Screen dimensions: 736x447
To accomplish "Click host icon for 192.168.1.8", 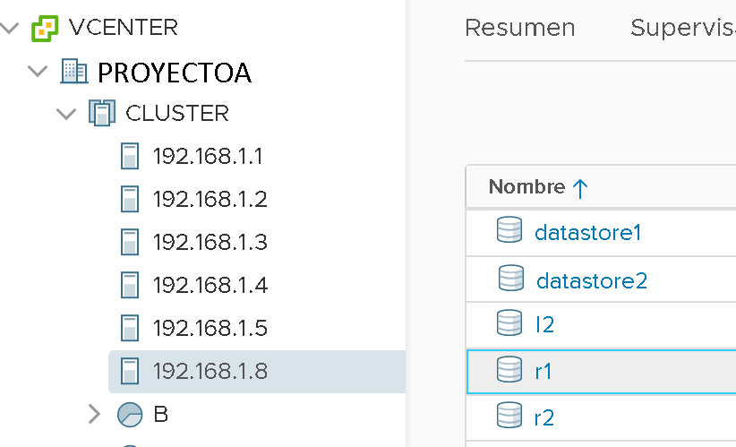I will tap(130, 371).
